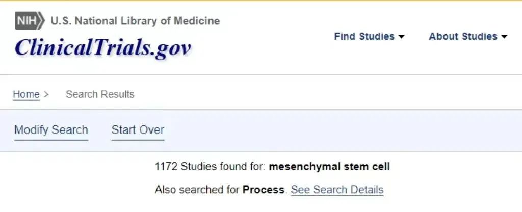Click the chevron tip of NIH logo
This screenshot has height=212, width=522.
pos(41,20)
